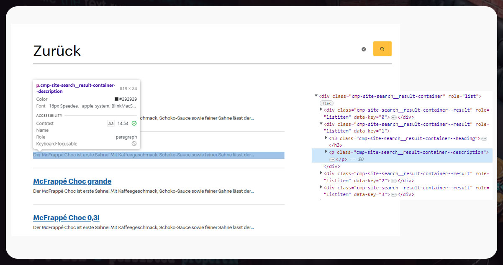Click ellipsis badge after the h3 heading tag
The height and width of the screenshot is (265, 503).
coord(484,138)
